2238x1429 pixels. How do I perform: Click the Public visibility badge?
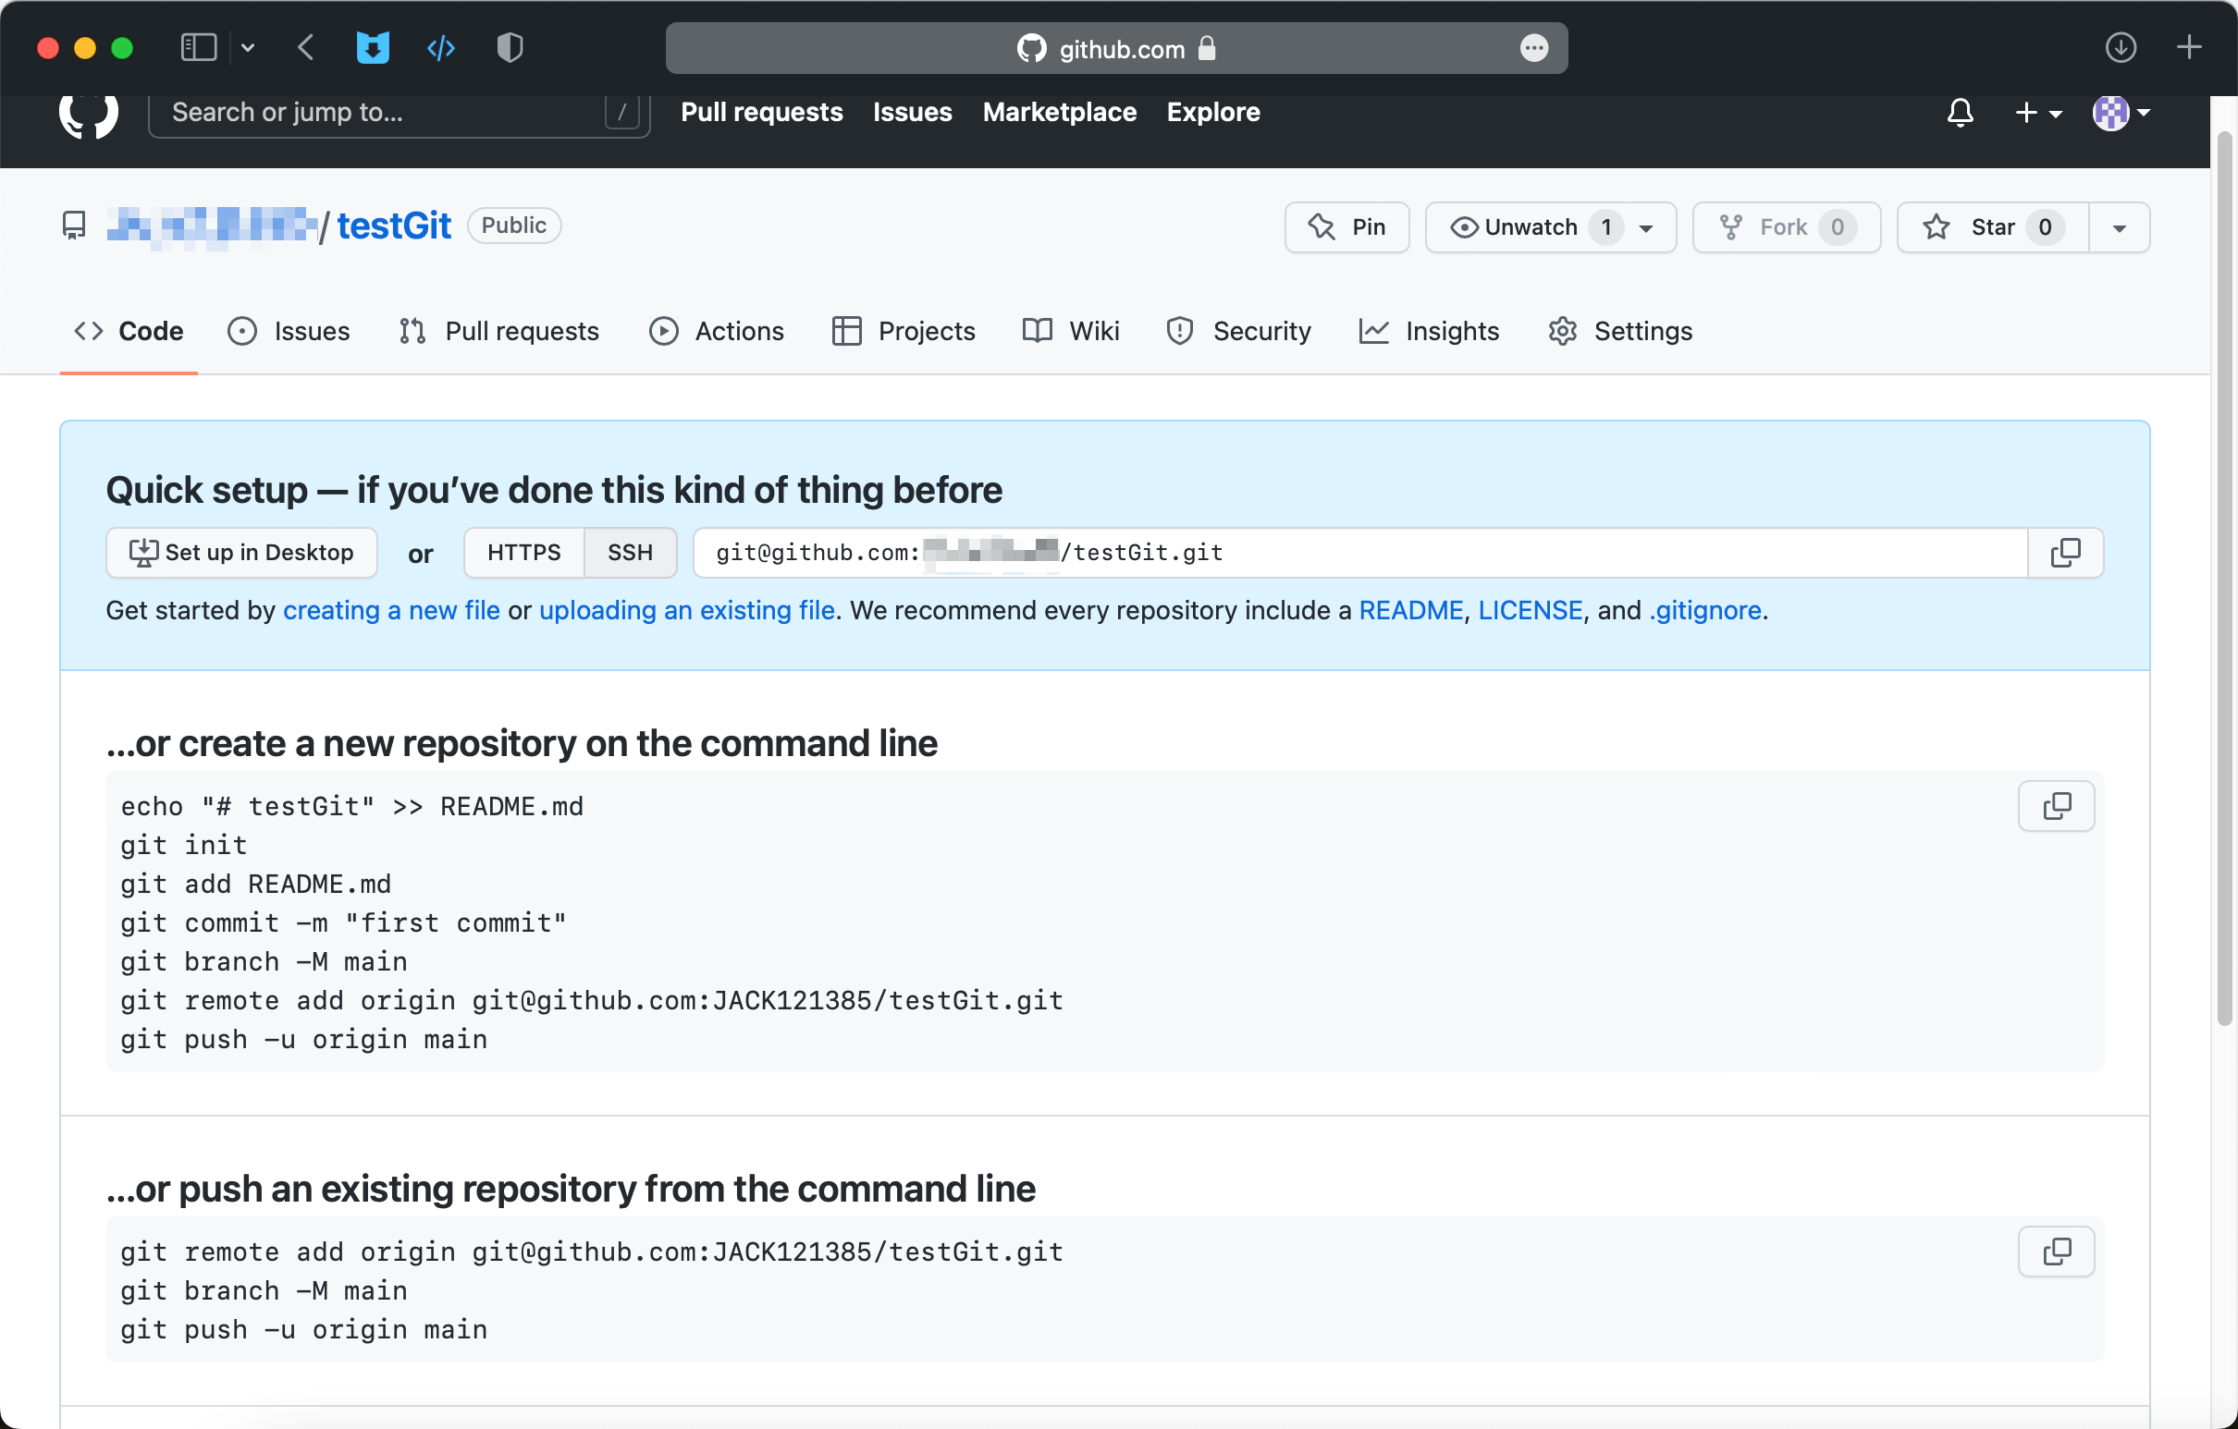click(x=514, y=226)
